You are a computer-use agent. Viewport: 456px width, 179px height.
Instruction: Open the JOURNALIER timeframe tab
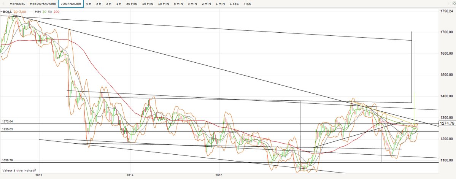click(x=71, y=4)
